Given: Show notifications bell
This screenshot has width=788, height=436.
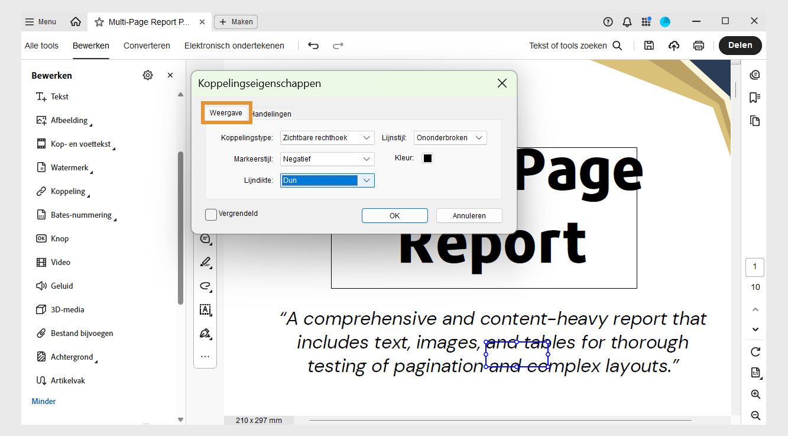Looking at the screenshot, I should (627, 22).
